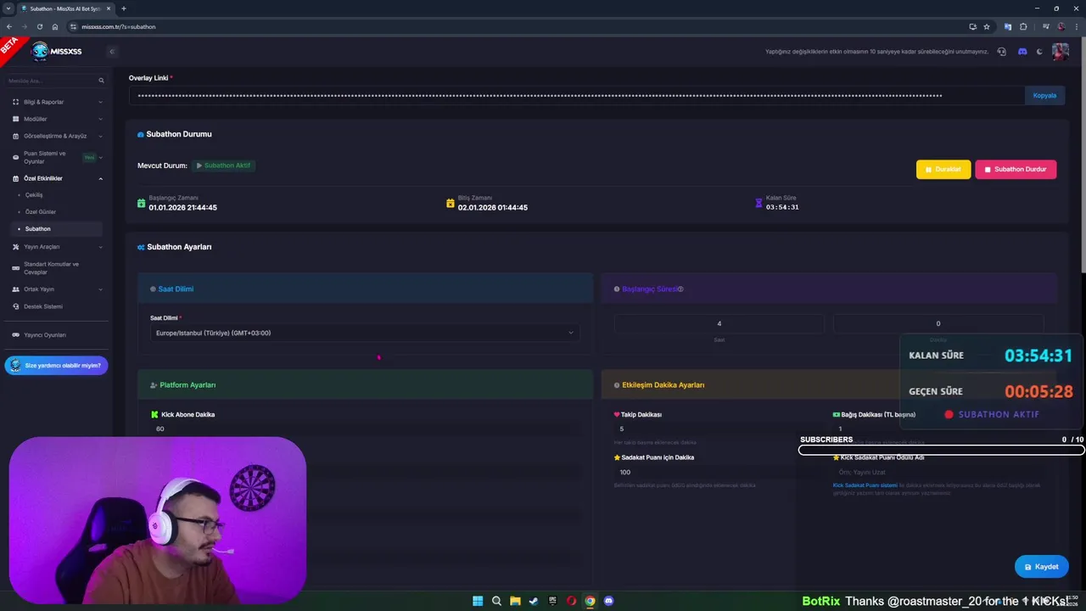Open the Kick Sadakat Puanı sistemi link
Image resolution: width=1086 pixels, height=611 pixels.
coord(865,485)
